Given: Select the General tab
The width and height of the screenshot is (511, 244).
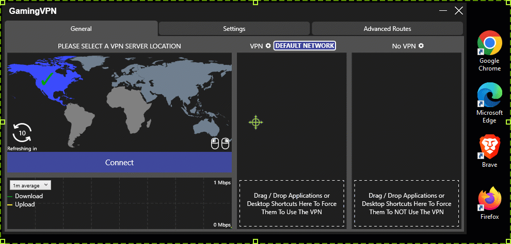Looking at the screenshot, I should tap(81, 29).
